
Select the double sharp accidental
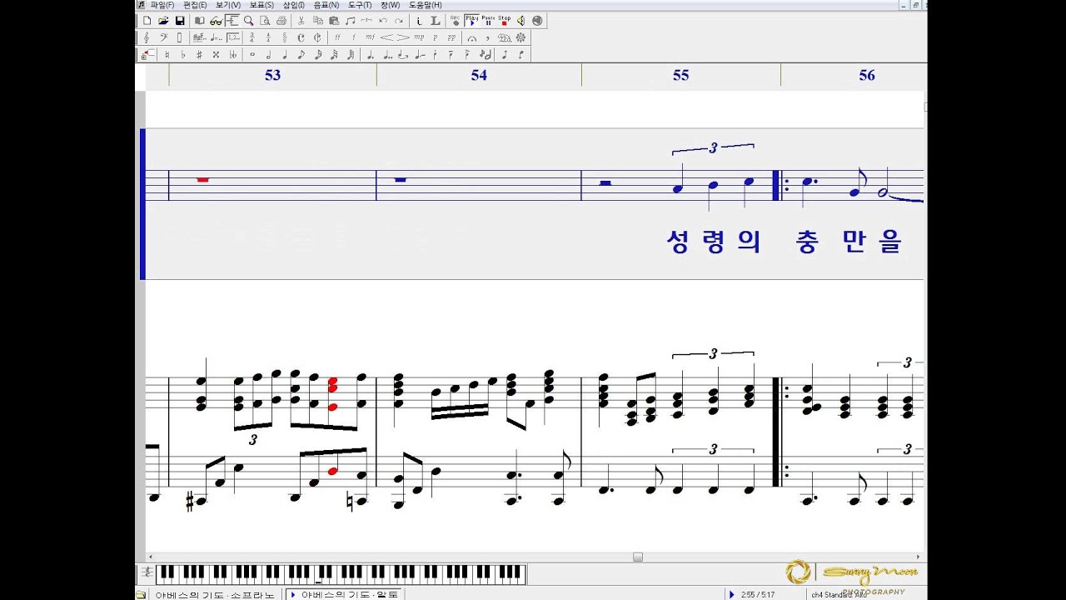(216, 54)
